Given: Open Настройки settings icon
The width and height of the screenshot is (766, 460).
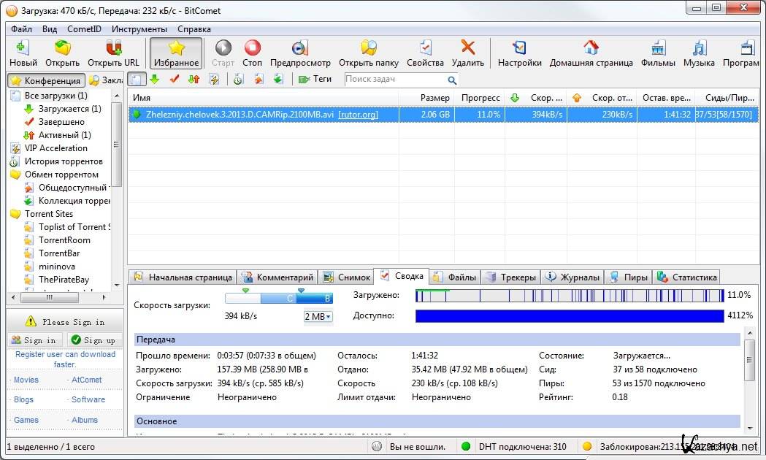Looking at the screenshot, I should (519, 48).
